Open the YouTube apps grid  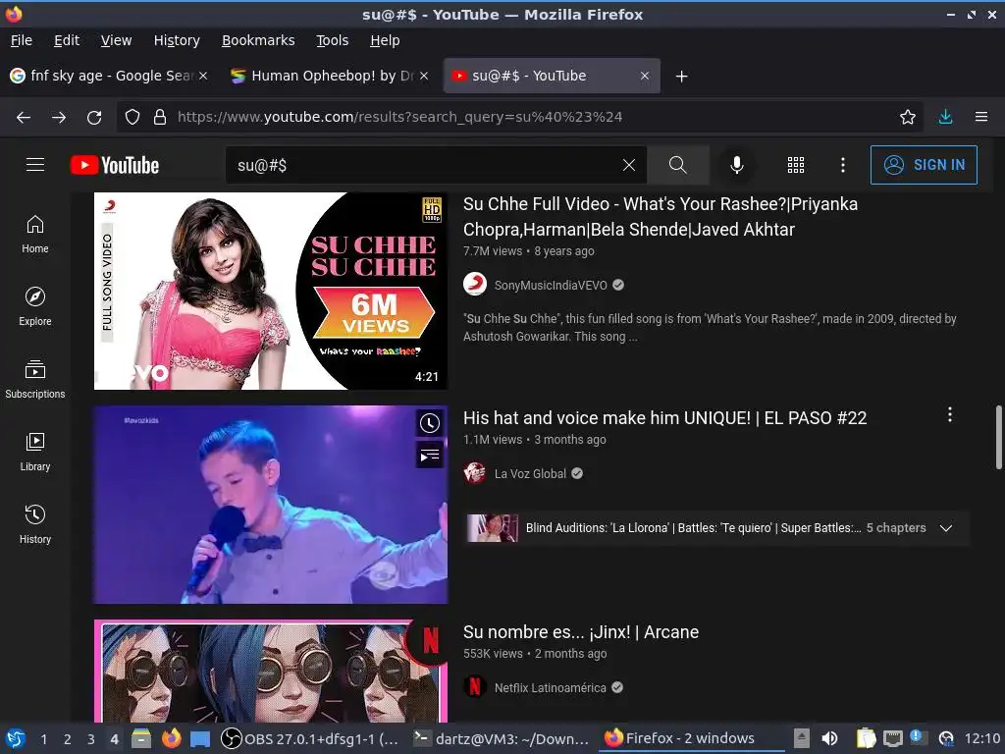(795, 165)
